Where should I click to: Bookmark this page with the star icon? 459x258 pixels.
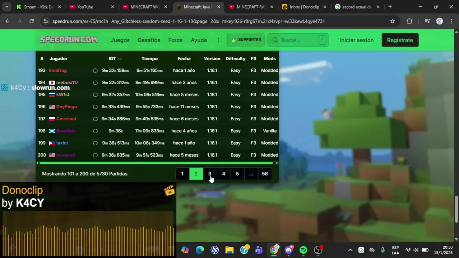pyautogui.click(x=393, y=21)
